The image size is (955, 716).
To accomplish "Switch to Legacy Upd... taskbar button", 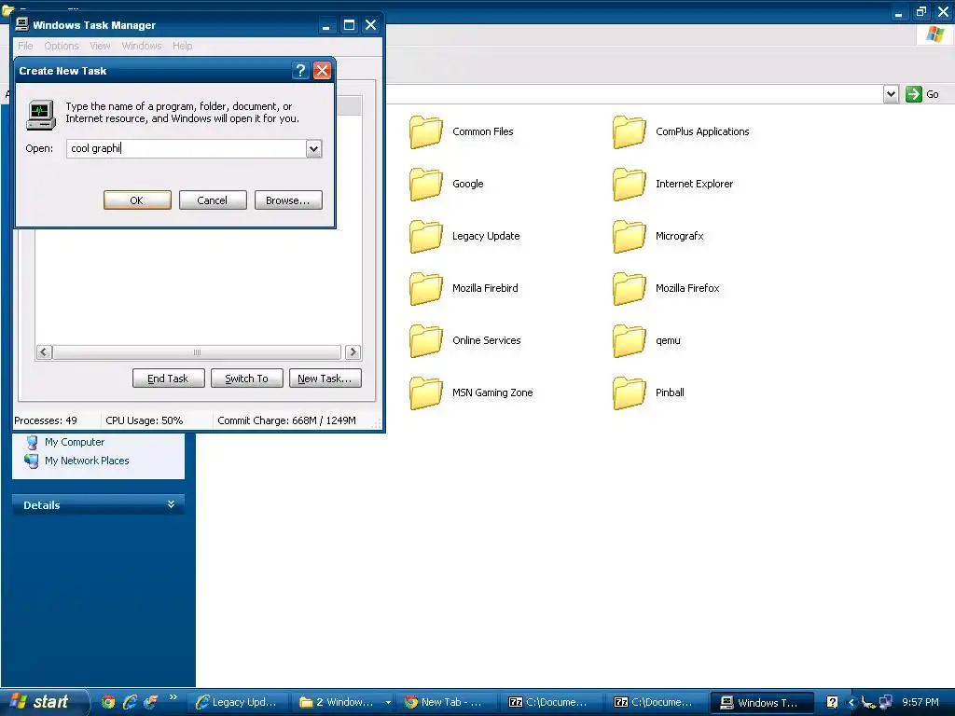I will [237, 703].
